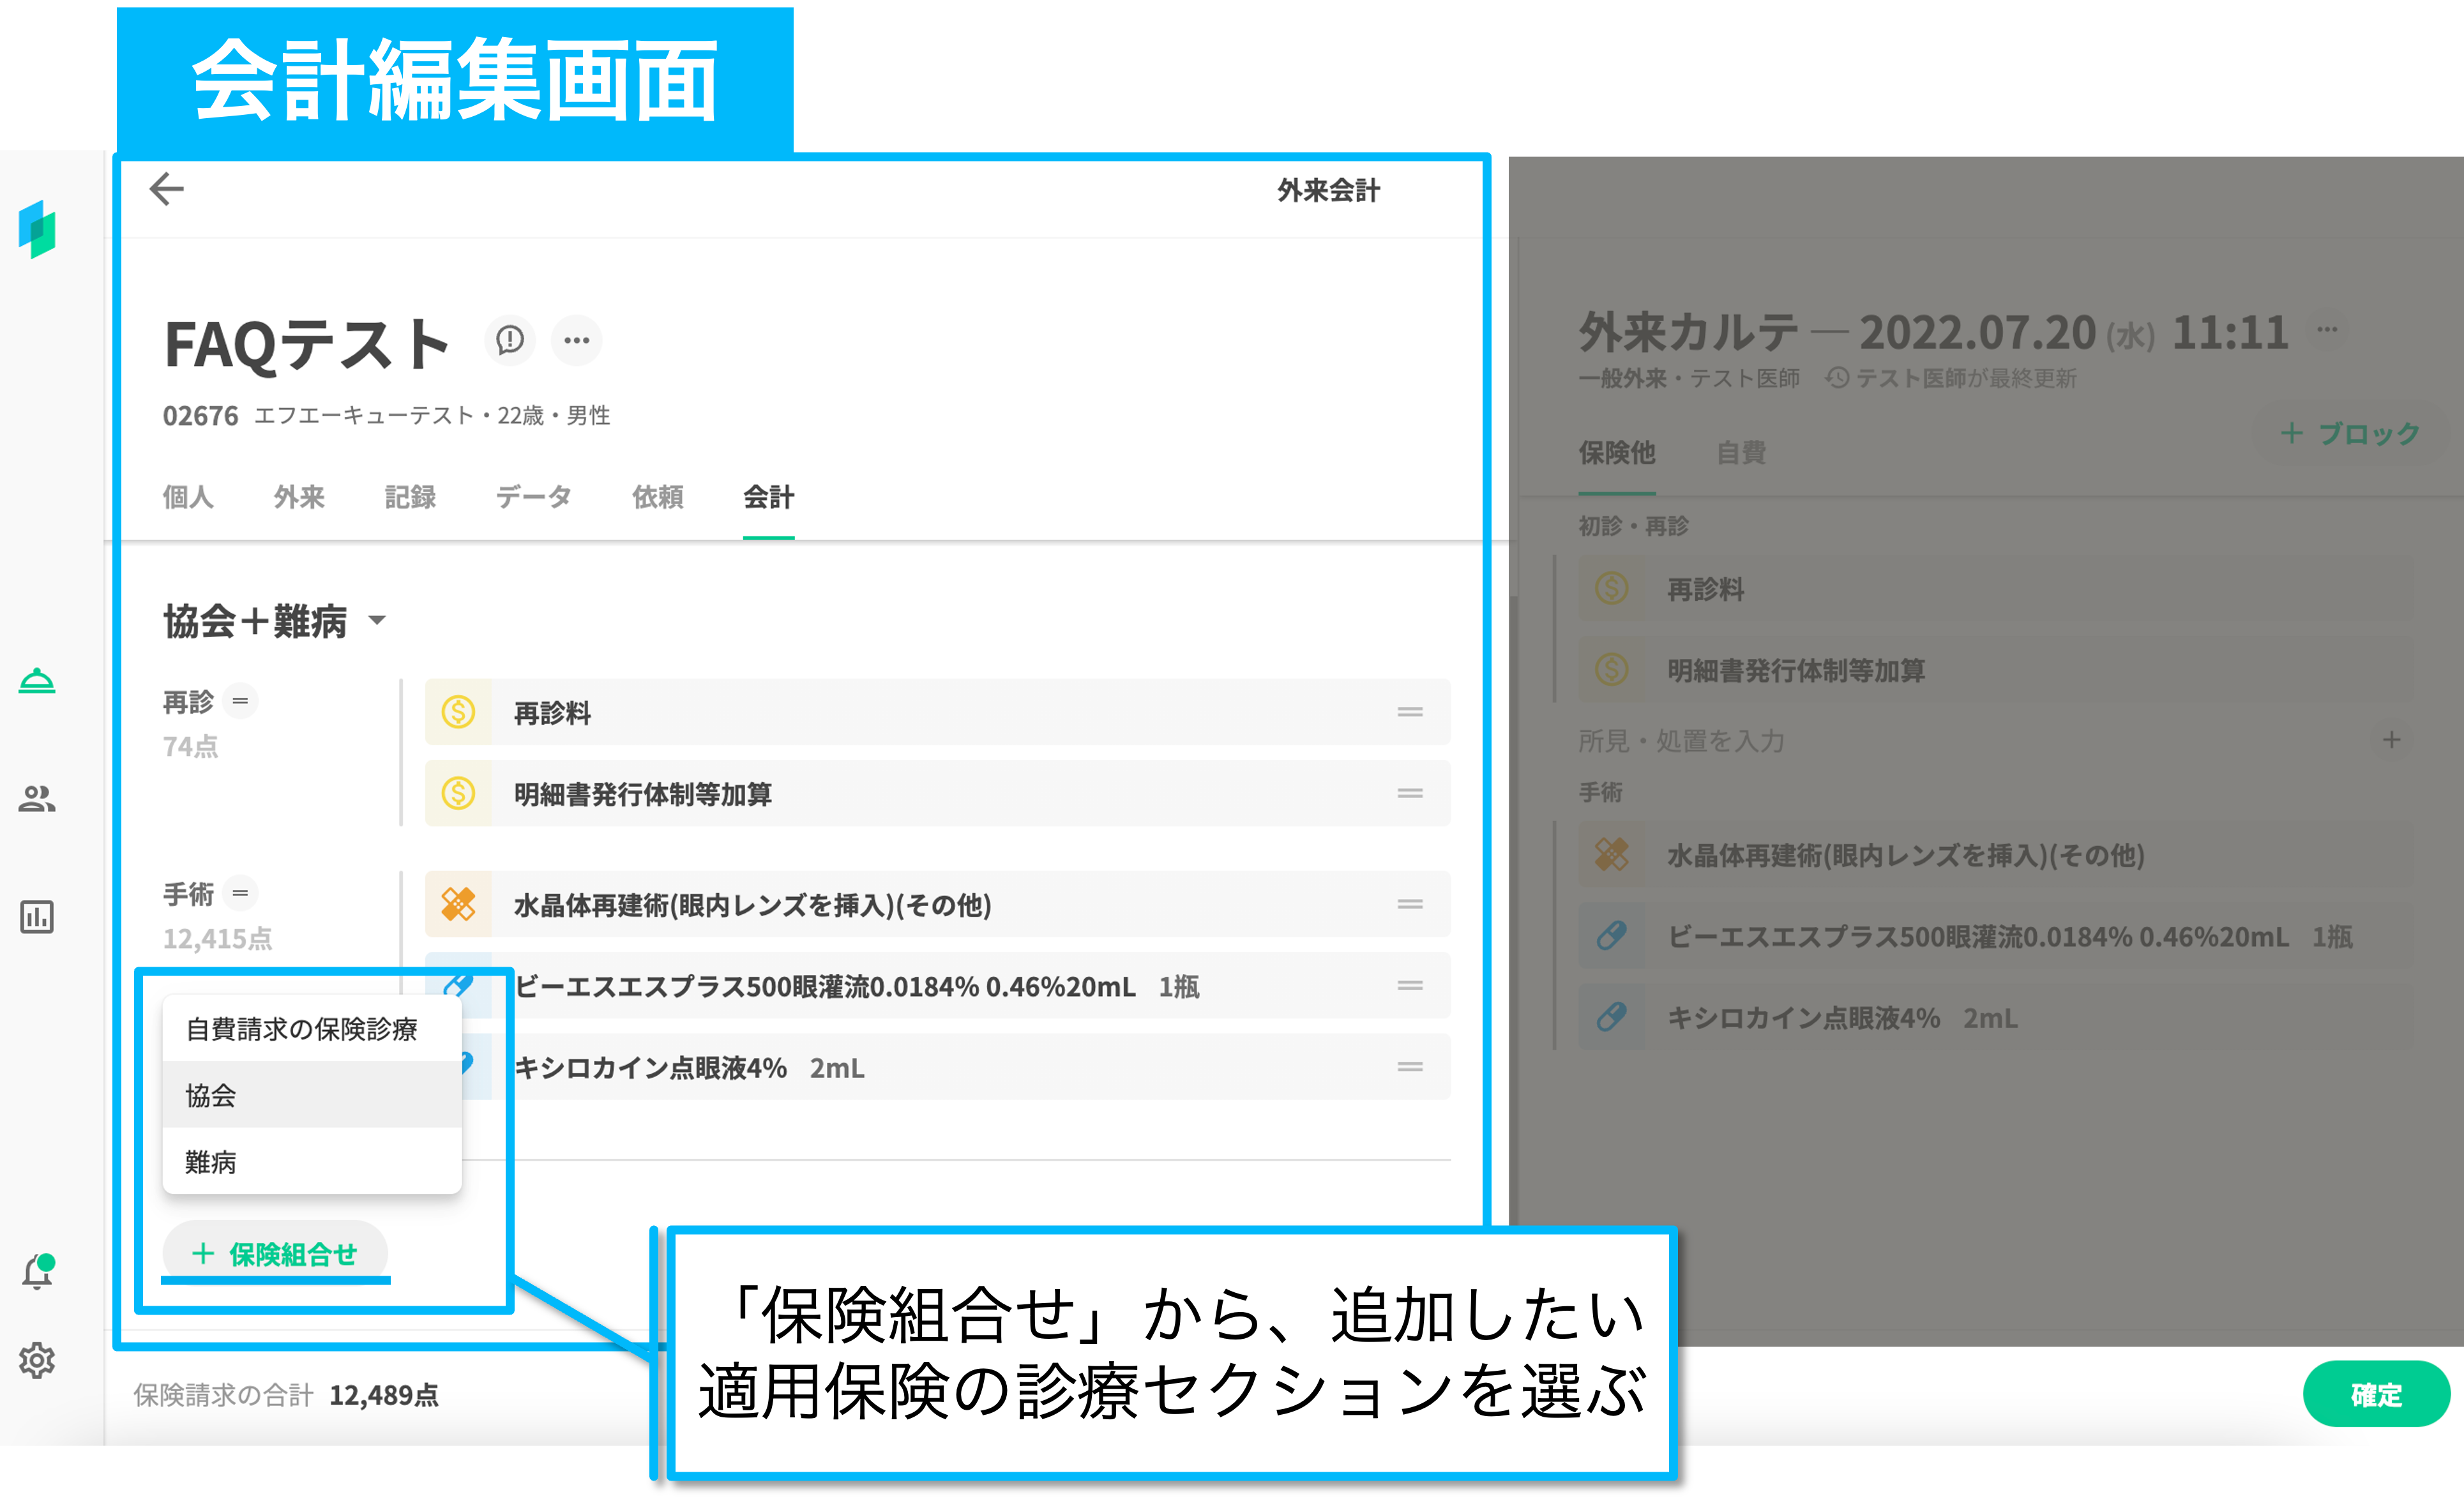Toggle the 再診 section collapse button

pyautogui.click(x=240, y=701)
